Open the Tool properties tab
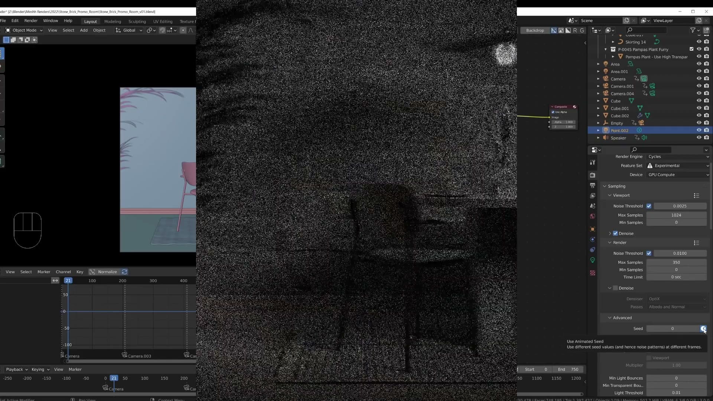713x401 pixels. [x=593, y=162]
